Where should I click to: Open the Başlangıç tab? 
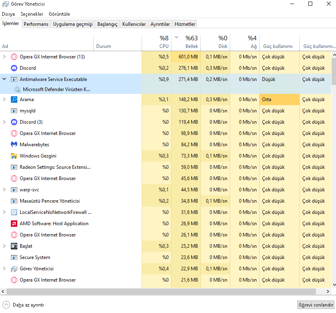point(107,24)
